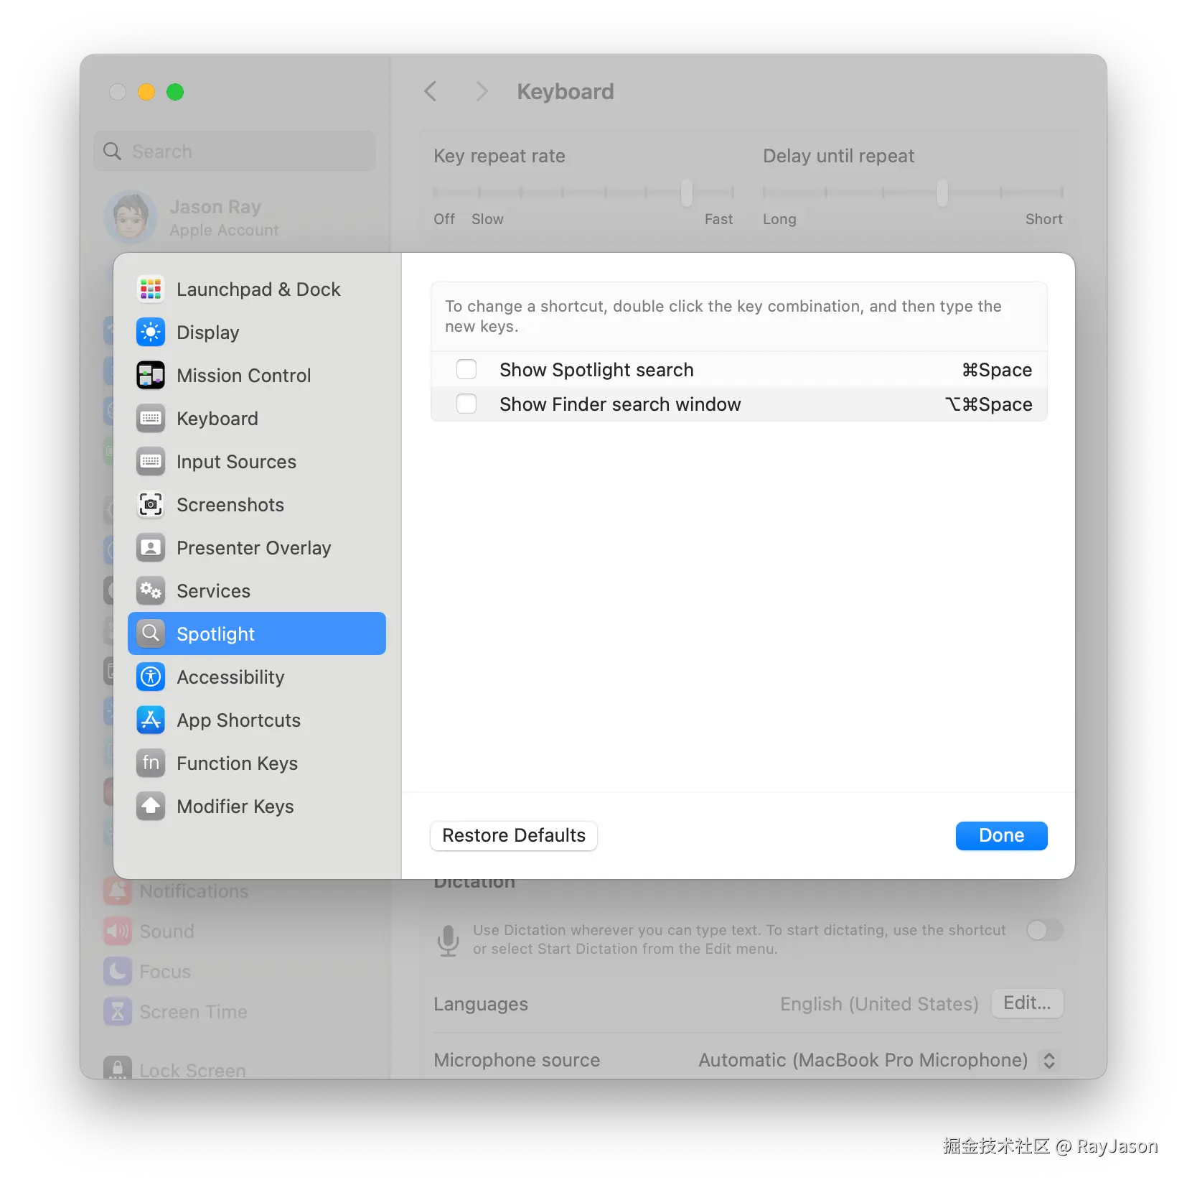The image size is (1187, 1185).
Task: Click the Done button
Action: (1001, 835)
